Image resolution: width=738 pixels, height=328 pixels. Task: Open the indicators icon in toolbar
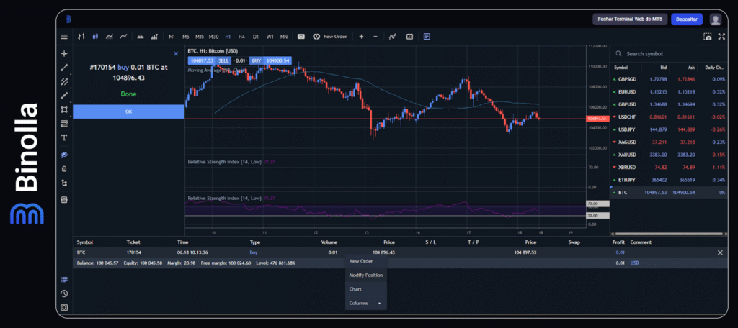(x=393, y=36)
